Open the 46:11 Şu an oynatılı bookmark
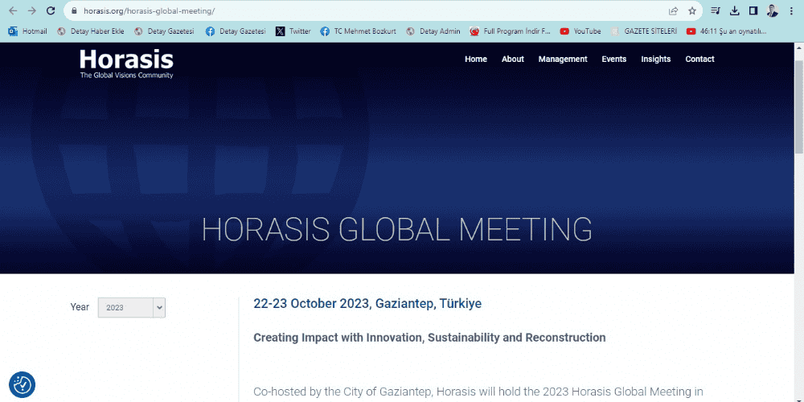Screen dimensions: 804x402 pyautogui.click(x=727, y=31)
